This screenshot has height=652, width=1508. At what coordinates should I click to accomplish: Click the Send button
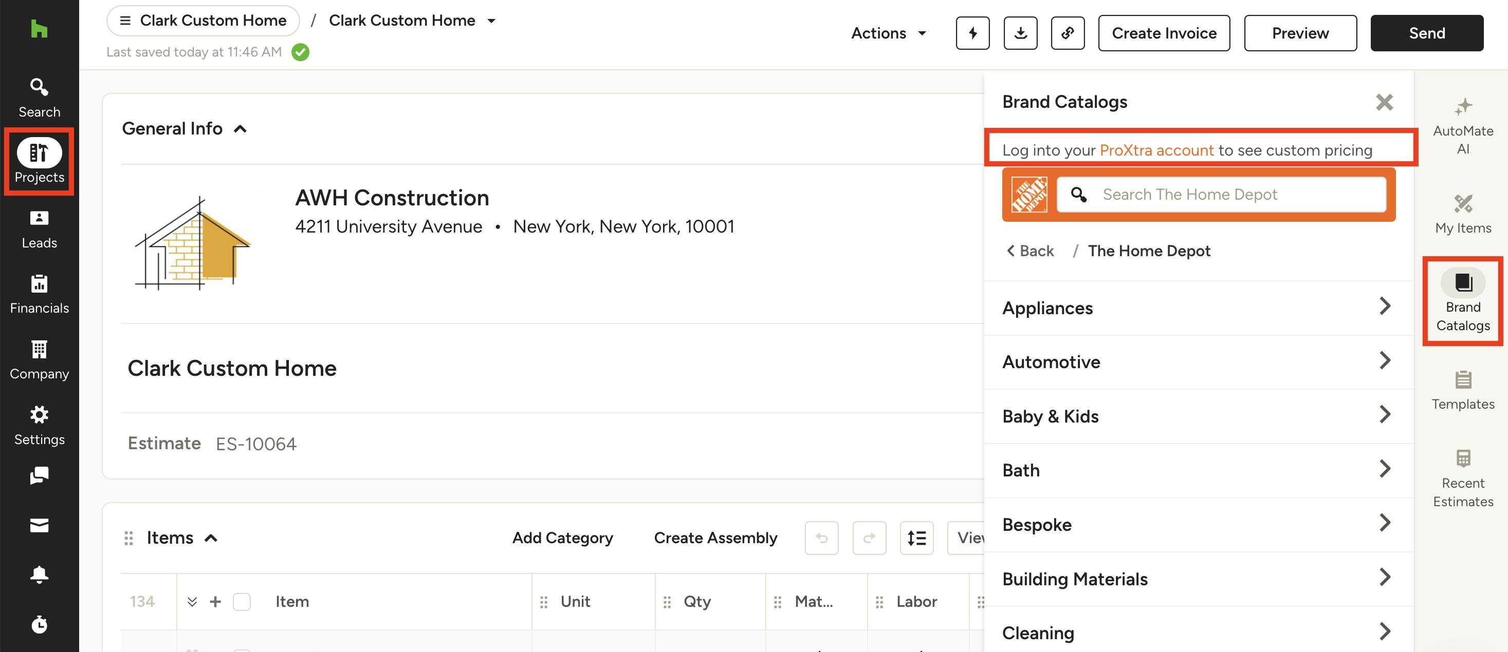pyautogui.click(x=1427, y=33)
